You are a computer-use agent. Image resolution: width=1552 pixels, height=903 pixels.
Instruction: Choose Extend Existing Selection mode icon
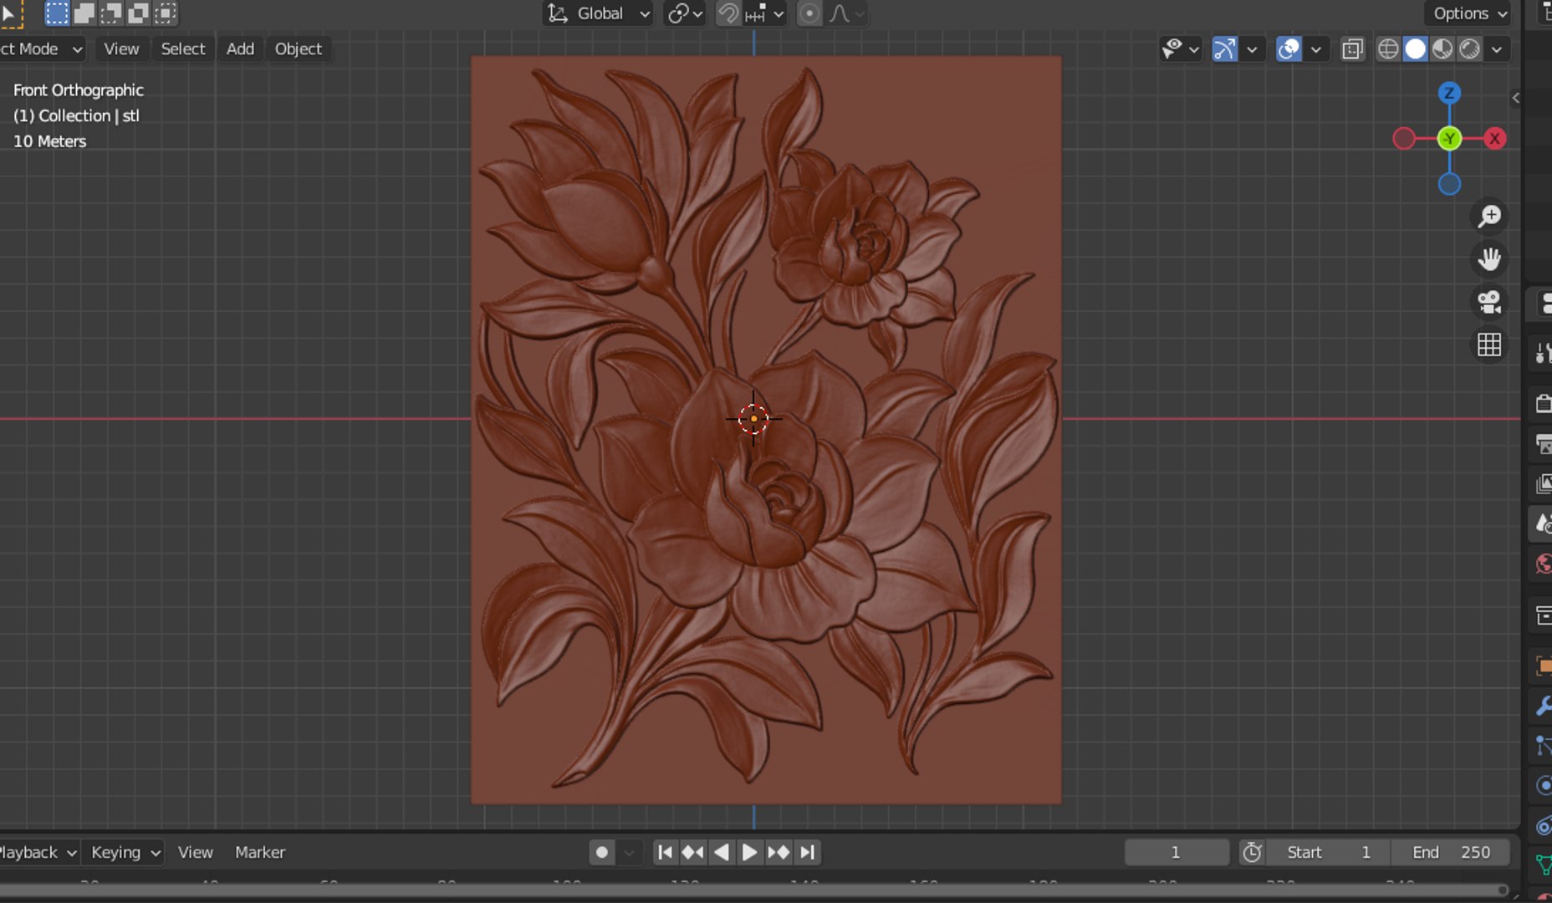point(84,13)
